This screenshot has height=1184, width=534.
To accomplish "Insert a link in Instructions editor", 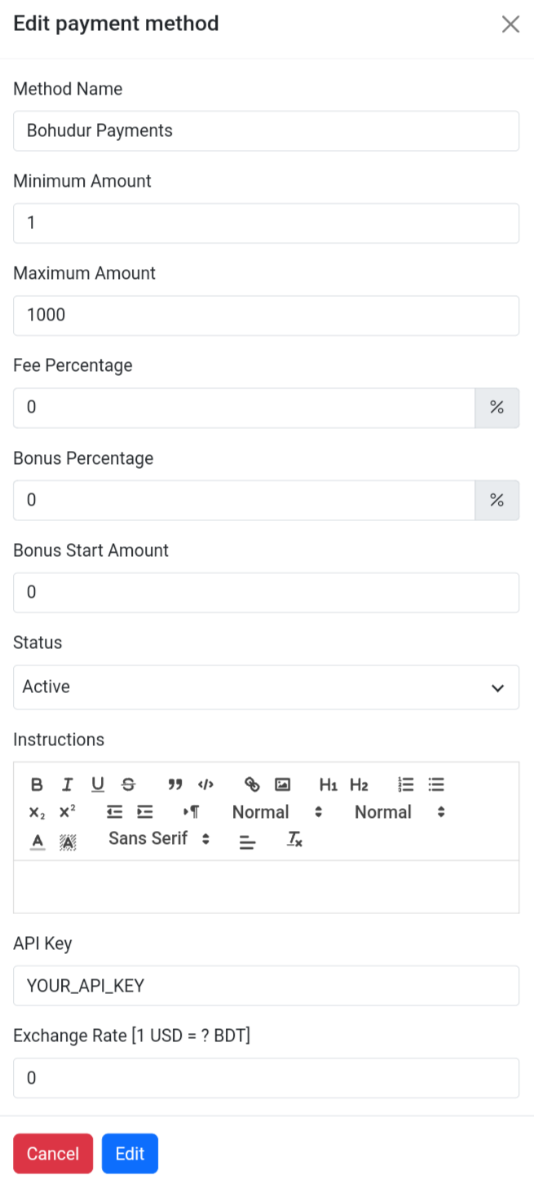I will coord(252,784).
